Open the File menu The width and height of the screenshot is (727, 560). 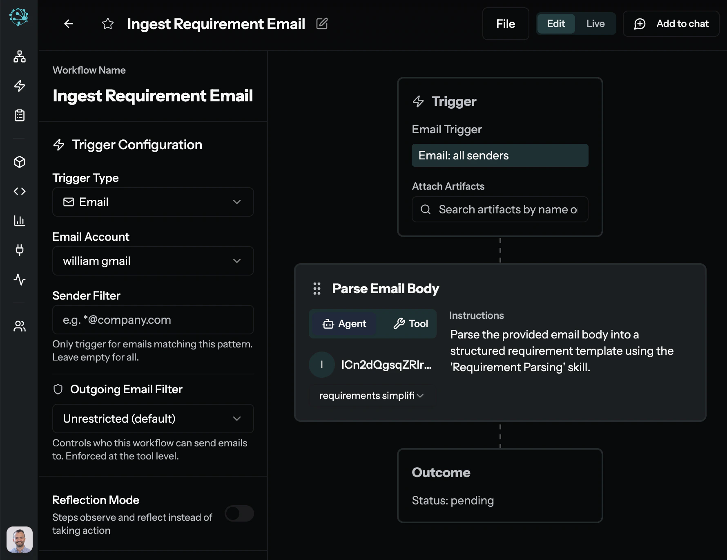pyautogui.click(x=505, y=24)
